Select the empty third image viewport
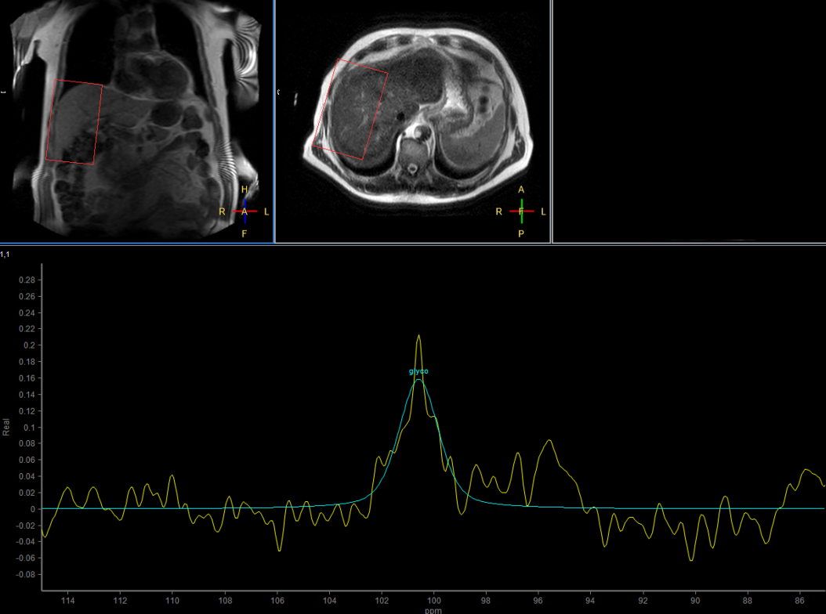This screenshot has height=614, width=826. tap(690, 121)
